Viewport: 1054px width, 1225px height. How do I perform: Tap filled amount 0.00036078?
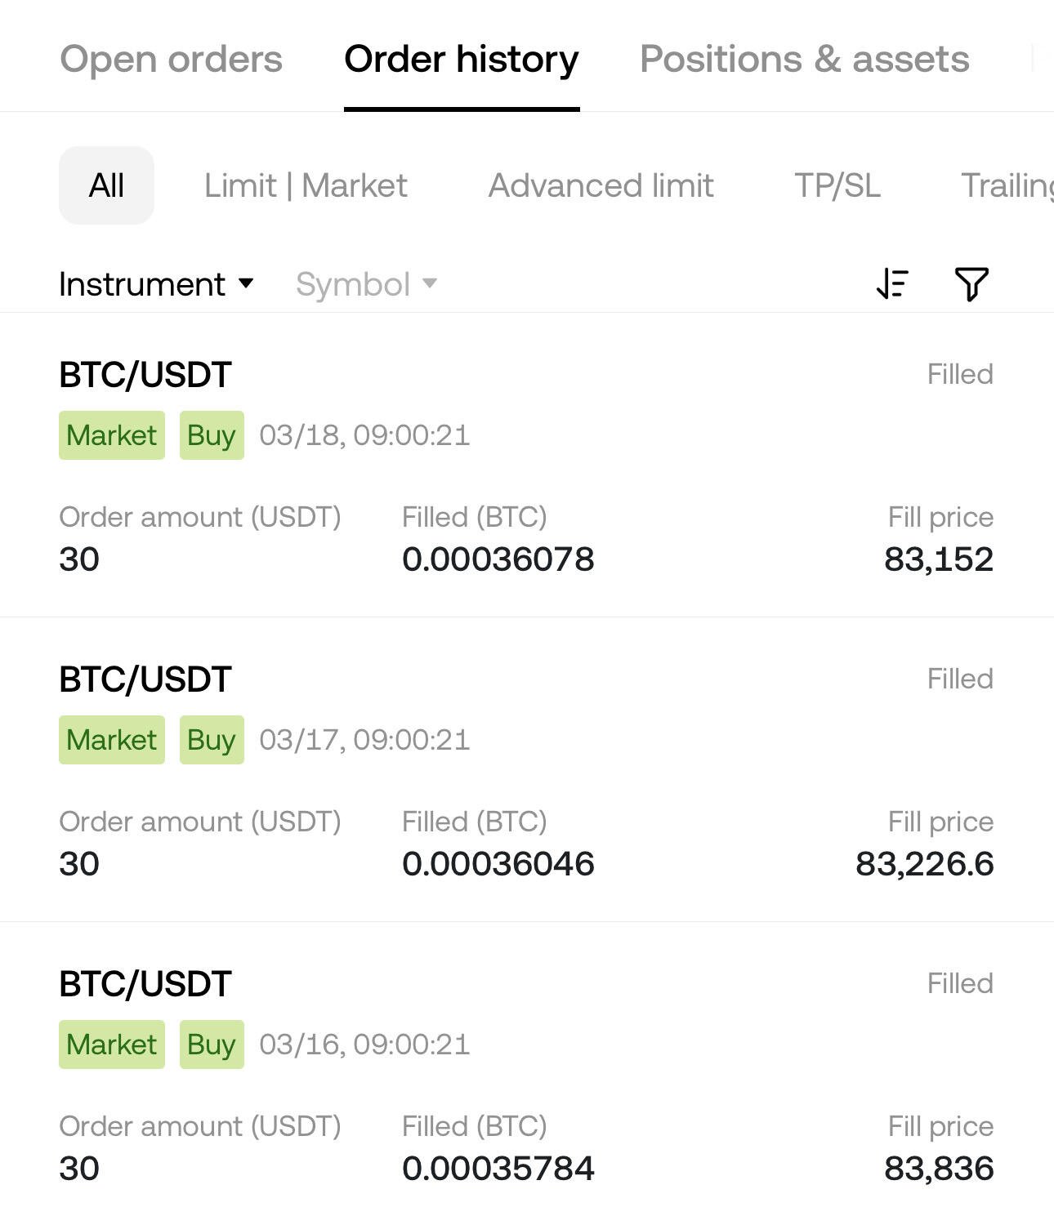(x=498, y=559)
